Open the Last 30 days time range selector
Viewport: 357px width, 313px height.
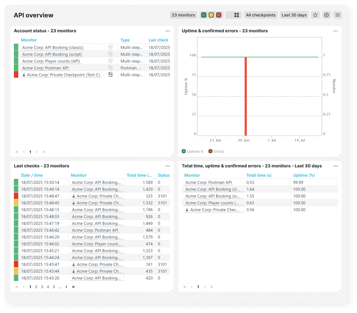point(294,15)
